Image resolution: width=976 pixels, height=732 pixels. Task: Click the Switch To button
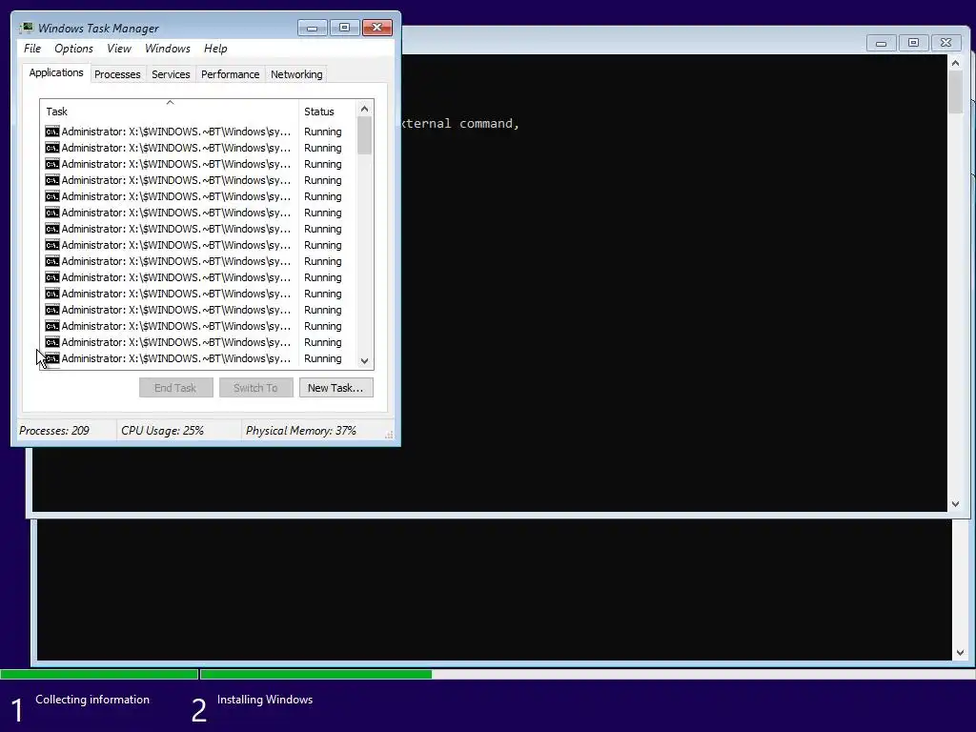(255, 388)
